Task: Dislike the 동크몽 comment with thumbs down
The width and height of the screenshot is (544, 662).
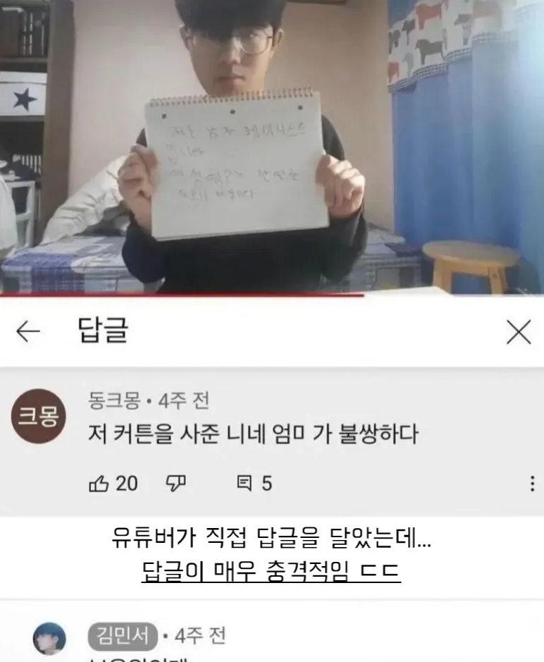Action: tap(175, 484)
